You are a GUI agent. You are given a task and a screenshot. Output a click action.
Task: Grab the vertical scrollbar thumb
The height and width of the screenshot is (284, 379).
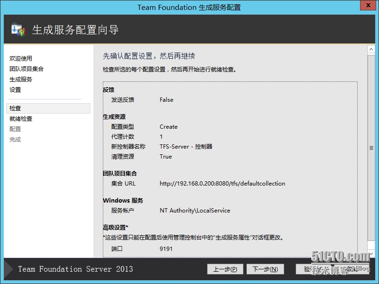pyautogui.click(x=371, y=148)
